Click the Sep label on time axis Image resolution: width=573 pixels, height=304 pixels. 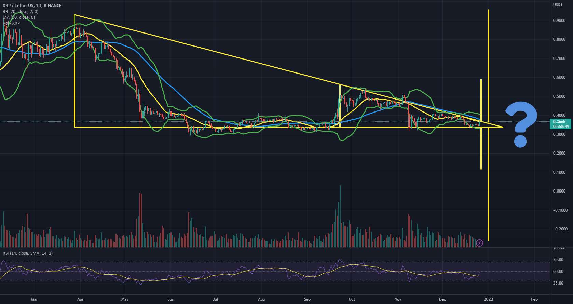coord(307,299)
